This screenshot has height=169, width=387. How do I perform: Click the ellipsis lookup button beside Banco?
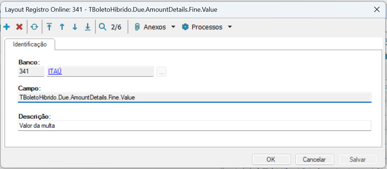161,72
